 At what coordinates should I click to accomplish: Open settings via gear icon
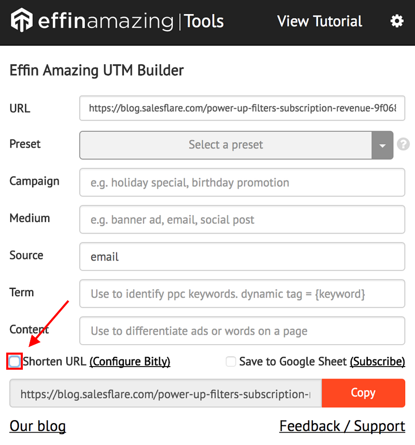[396, 21]
